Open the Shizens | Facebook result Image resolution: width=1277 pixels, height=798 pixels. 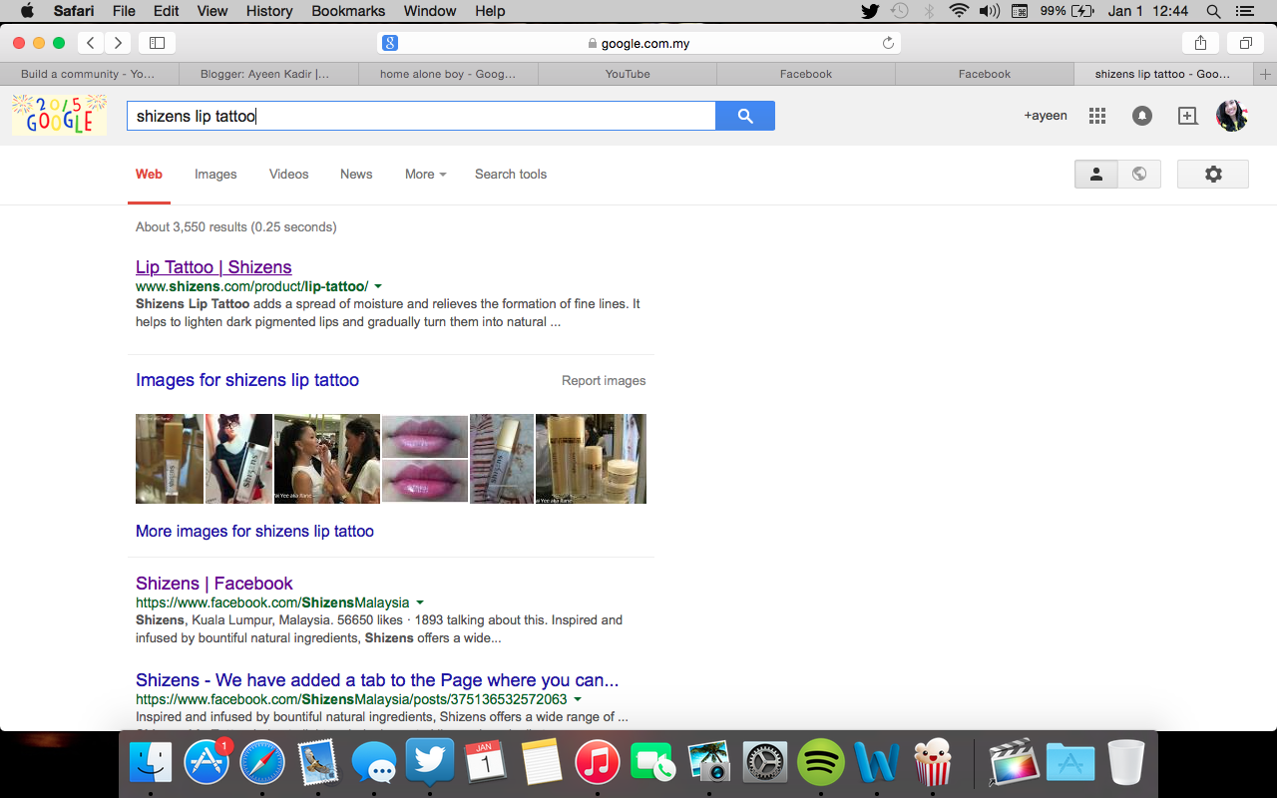click(214, 584)
